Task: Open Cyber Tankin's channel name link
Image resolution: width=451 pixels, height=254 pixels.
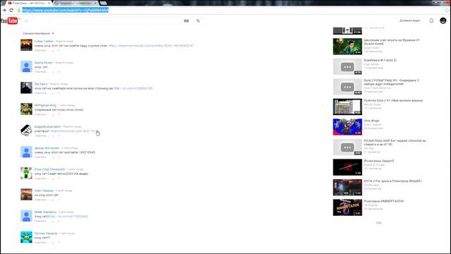Action: click(44, 41)
